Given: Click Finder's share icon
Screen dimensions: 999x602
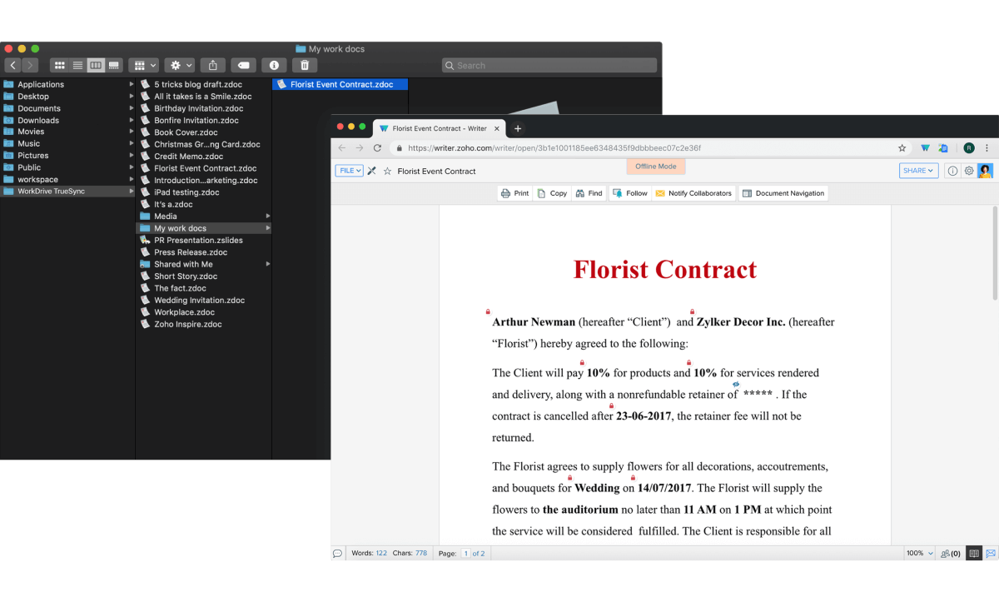Looking at the screenshot, I should (213, 65).
